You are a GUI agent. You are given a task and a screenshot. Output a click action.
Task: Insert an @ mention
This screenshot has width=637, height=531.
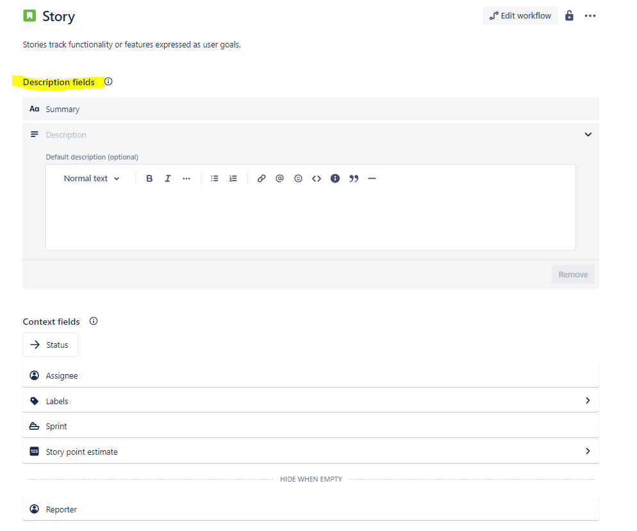pyautogui.click(x=279, y=179)
